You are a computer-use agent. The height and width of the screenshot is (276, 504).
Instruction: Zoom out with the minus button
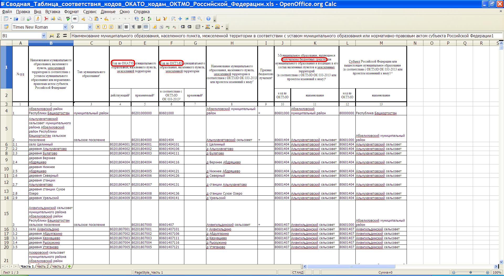[x=454, y=273]
